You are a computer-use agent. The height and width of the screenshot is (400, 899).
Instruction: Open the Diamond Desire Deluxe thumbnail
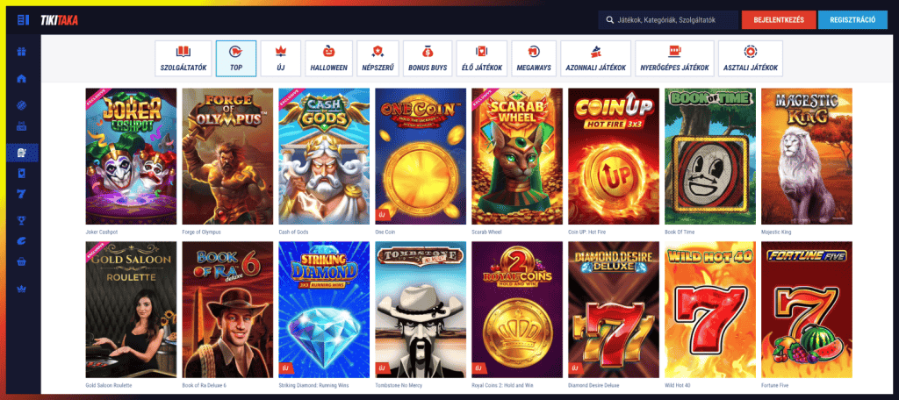tap(614, 310)
